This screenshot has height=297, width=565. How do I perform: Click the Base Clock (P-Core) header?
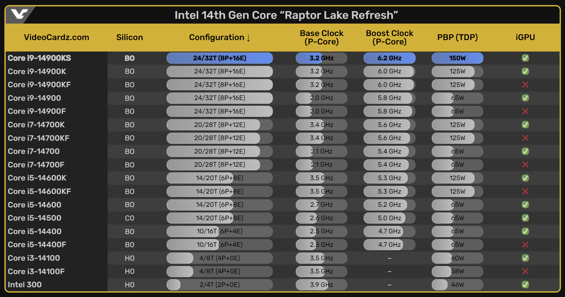click(x=321, y=37)
